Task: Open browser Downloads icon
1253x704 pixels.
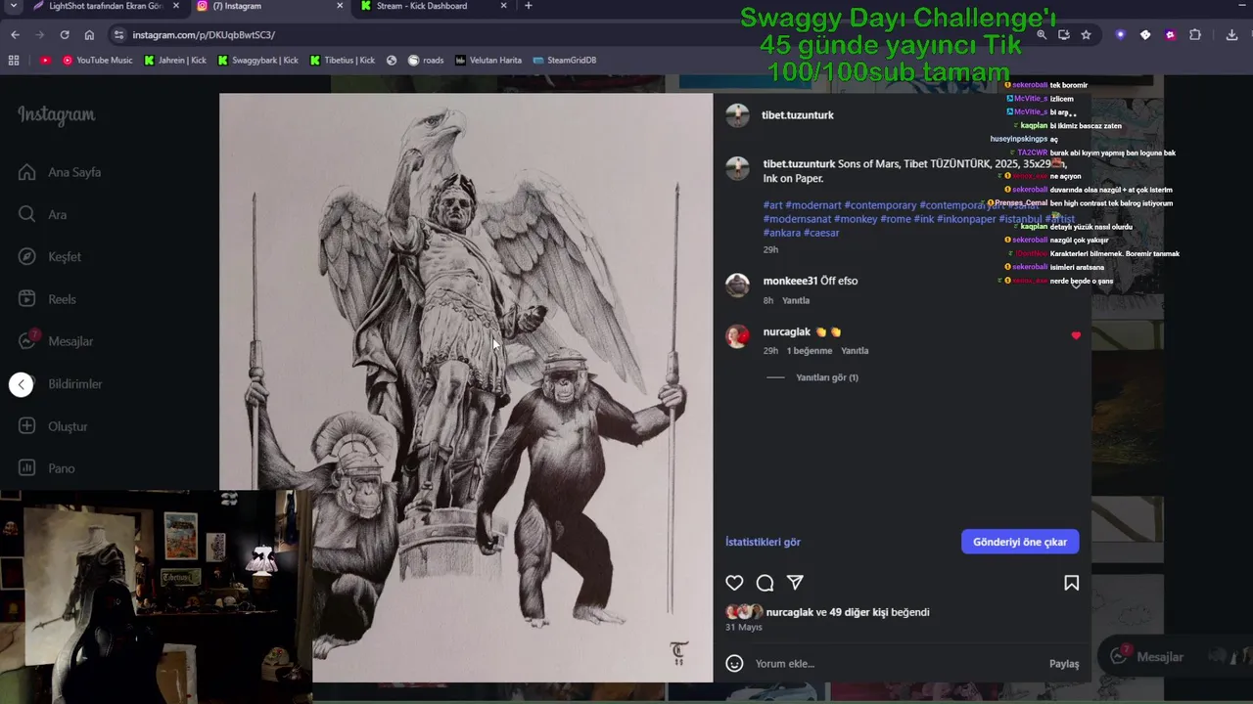Action: click(1231, 35)
